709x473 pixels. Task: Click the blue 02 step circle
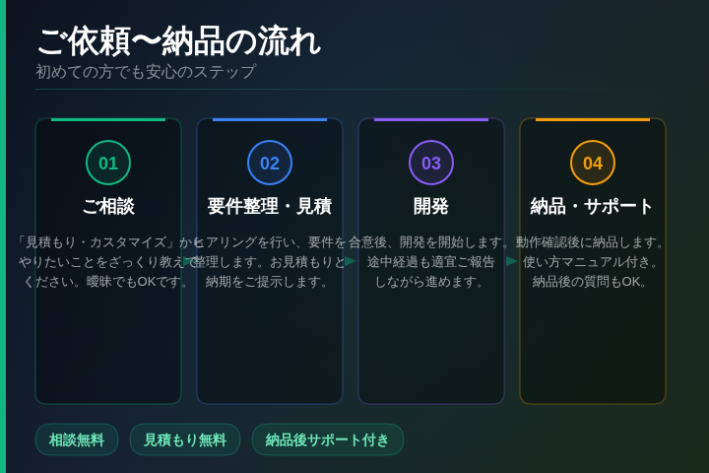[270, 163]
